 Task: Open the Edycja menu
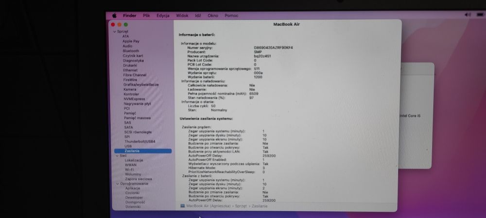click(x=163, y=16)
